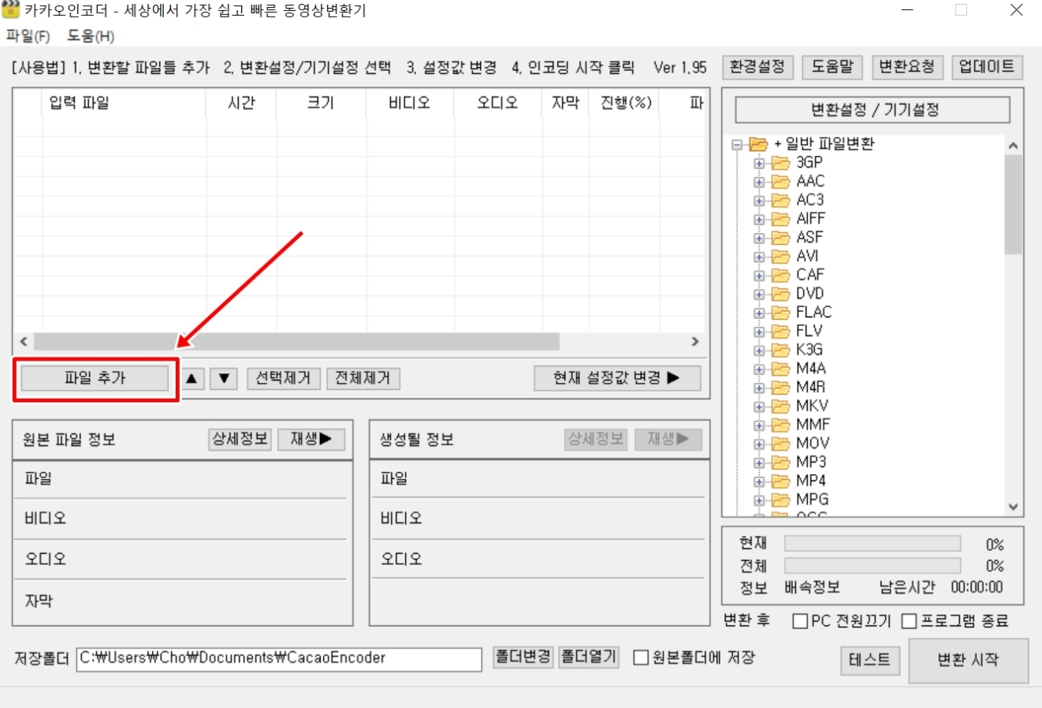
Task: Select the DVD folder icon
Action: click(780, 294)
